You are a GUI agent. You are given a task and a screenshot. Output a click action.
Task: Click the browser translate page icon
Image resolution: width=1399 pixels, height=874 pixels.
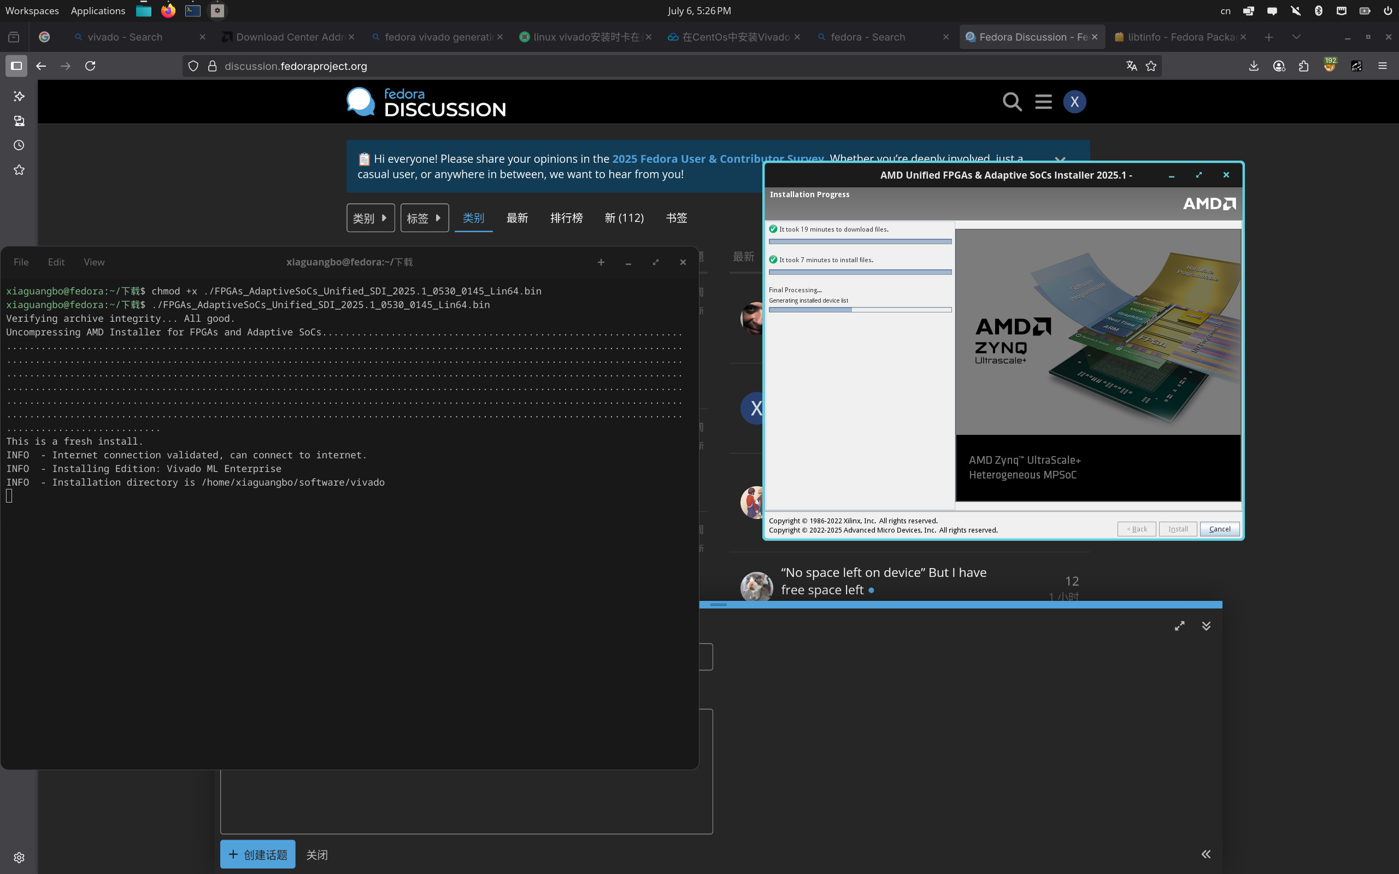[x=1131, y=66]
